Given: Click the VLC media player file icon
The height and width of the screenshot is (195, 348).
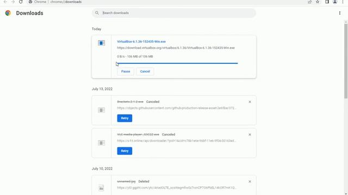Looking at the screenshot, I should (x=102, y=143).
